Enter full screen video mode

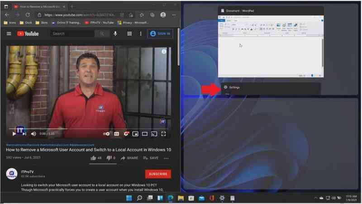coord(163,134)
